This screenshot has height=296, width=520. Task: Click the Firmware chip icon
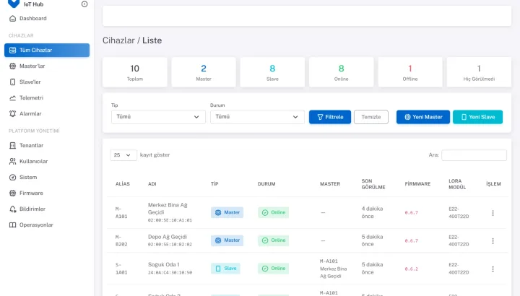(x=12, y=193)
